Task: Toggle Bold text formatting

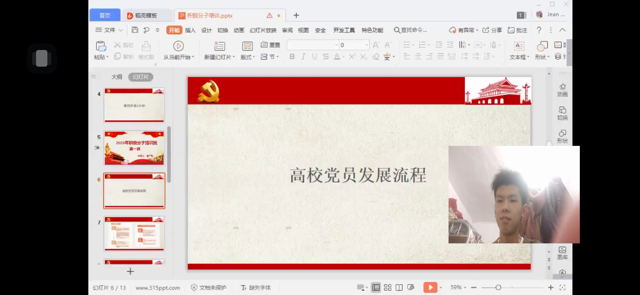Action: pos(292,57)
